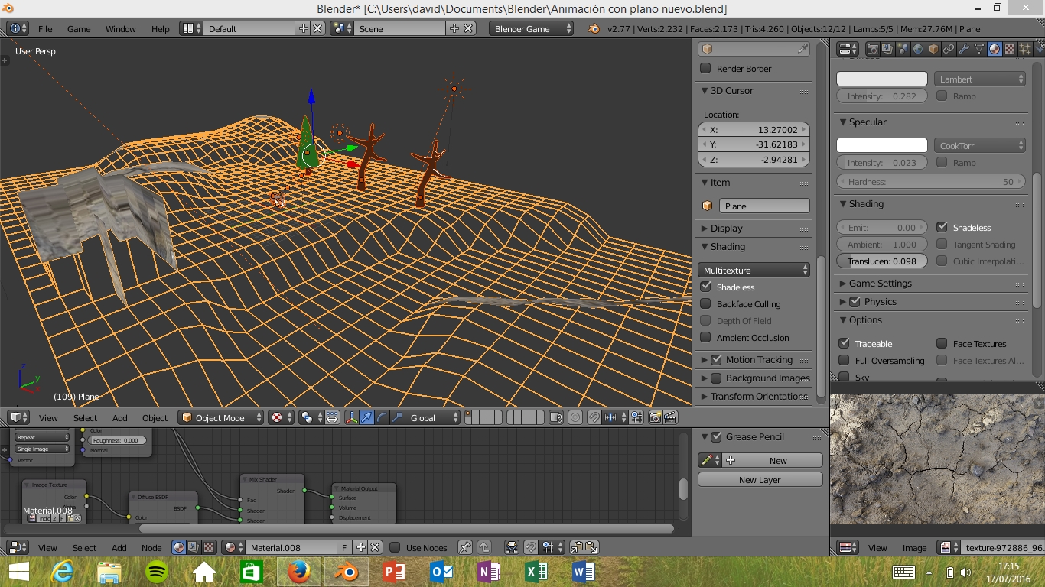Open the Add menu in 3D viewport header

point(120,418)
